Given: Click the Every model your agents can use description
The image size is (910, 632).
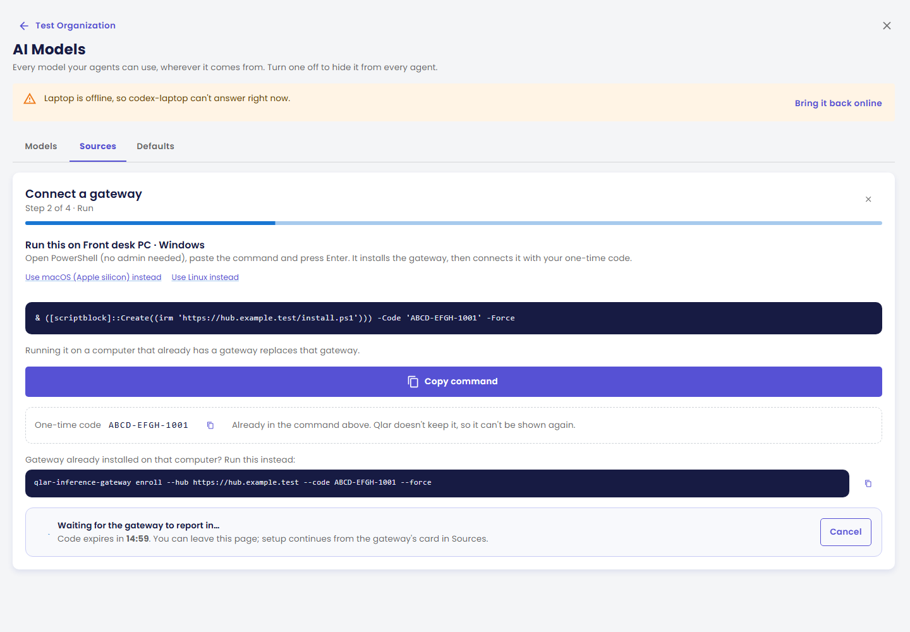Looking at the screenshot, I should click(225, 68).
